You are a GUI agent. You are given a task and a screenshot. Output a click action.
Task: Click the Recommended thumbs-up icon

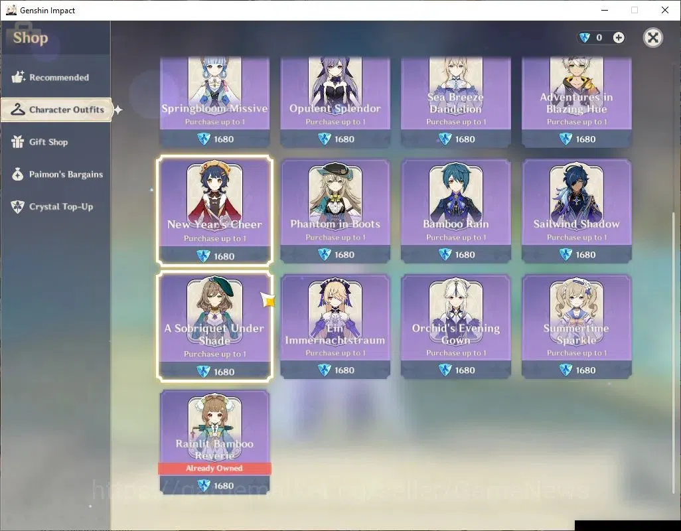tap(18, 77)
